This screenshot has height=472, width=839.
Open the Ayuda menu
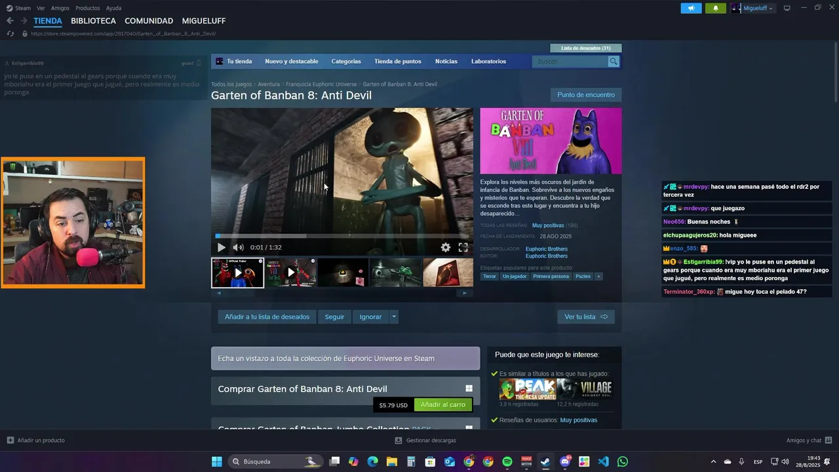point(113,8)
